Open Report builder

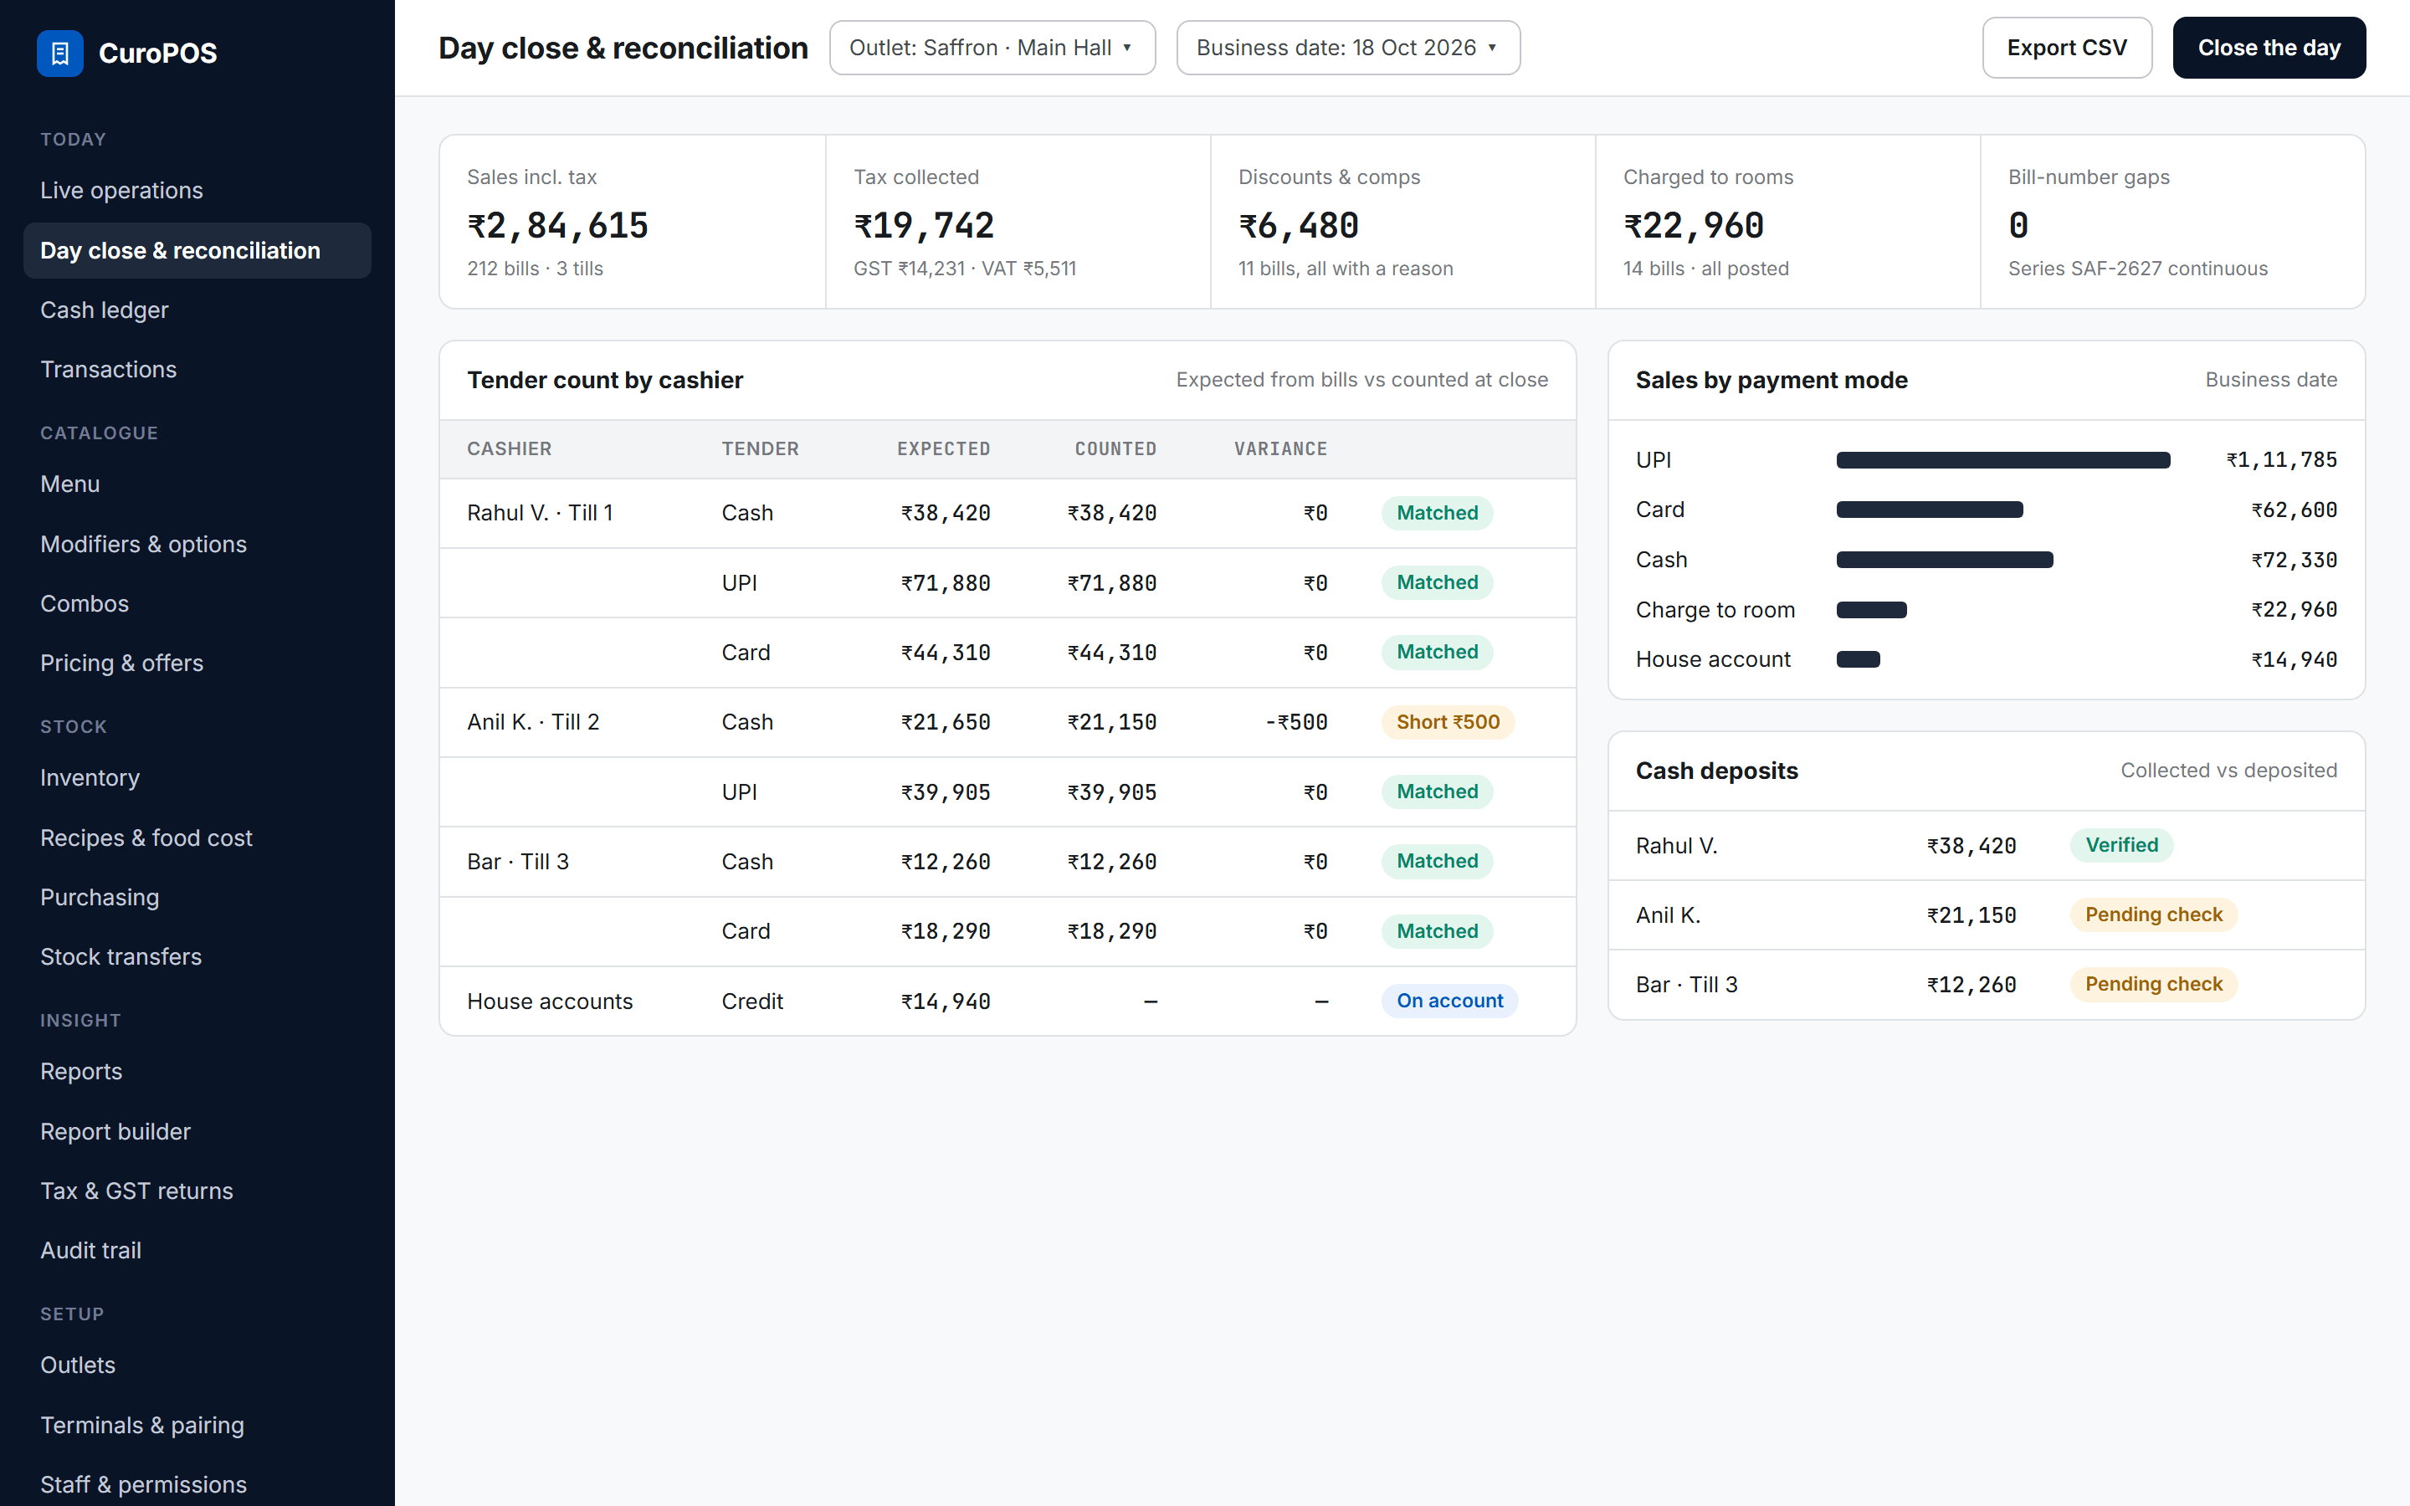coord(197,1131)
